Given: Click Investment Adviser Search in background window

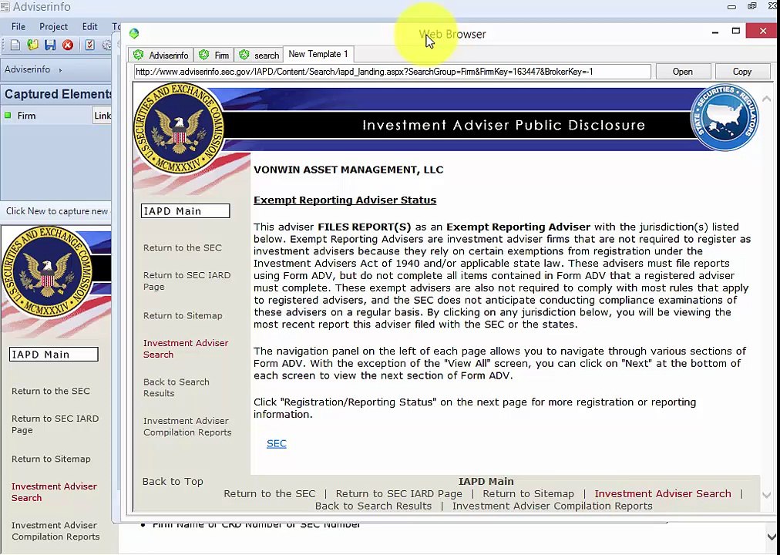Looking at the screenshot, I should pos(54,493).
